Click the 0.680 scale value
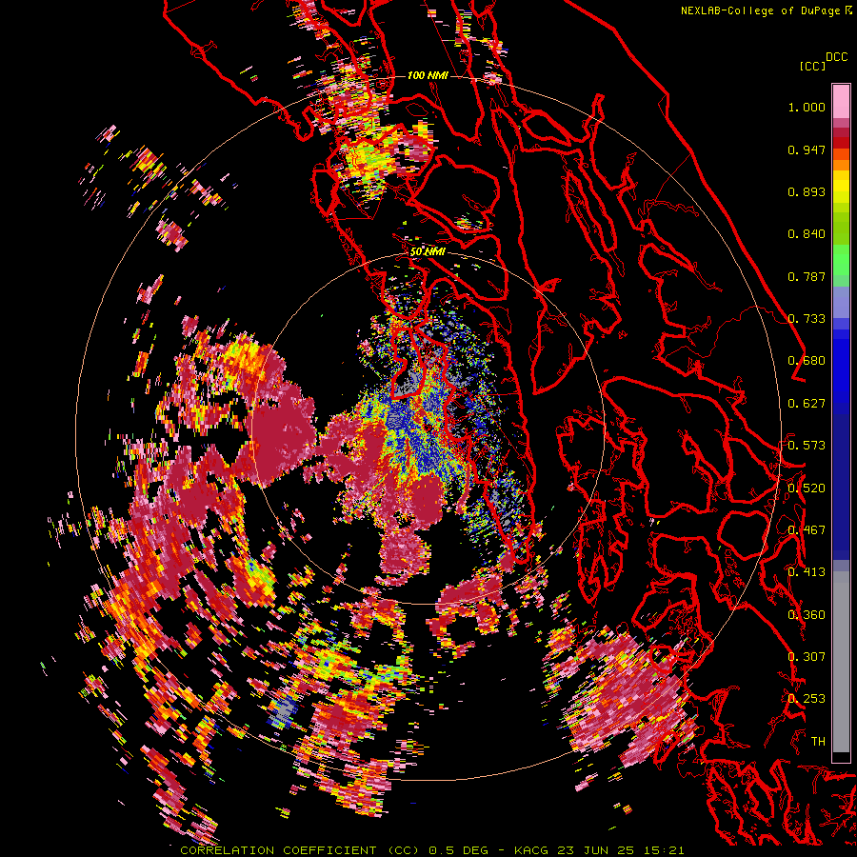The width and height of the screenshot is (857, 857). coord(807,361)
